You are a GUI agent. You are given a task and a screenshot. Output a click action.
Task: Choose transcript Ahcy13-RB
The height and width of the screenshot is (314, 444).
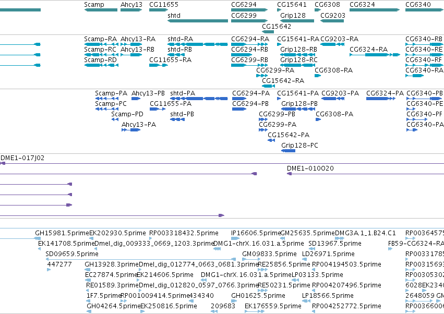137,50
